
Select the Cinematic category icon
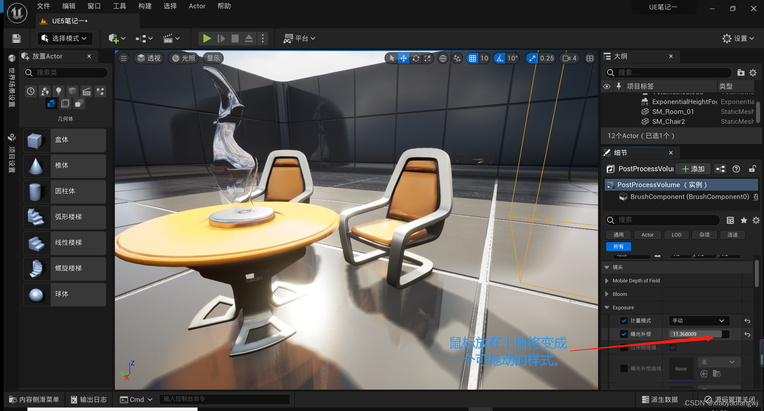coord(86,91)
